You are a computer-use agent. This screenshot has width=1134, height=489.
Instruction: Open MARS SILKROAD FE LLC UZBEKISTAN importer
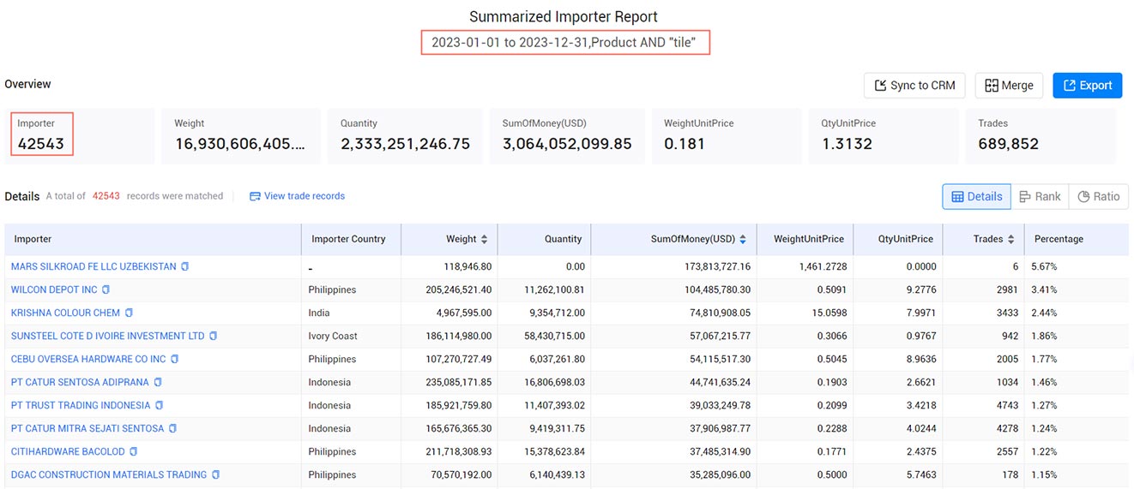point(93,266)
